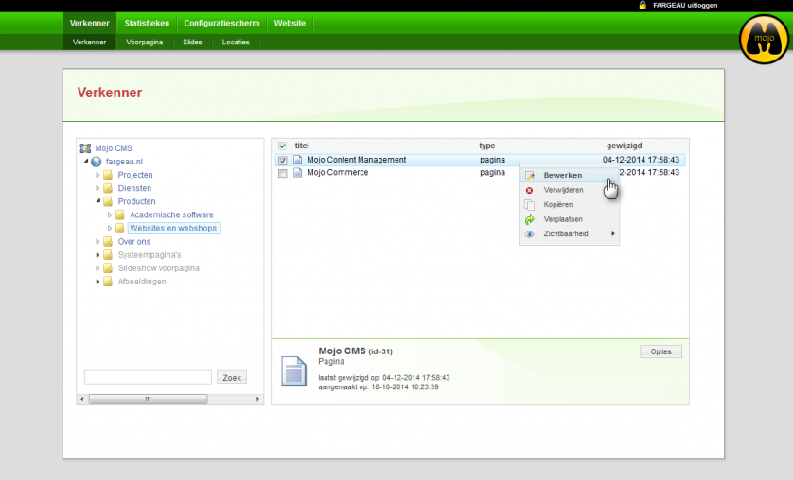Click the Opties button
The width and height of the screenshot is (793, 480).
(661, 351)
